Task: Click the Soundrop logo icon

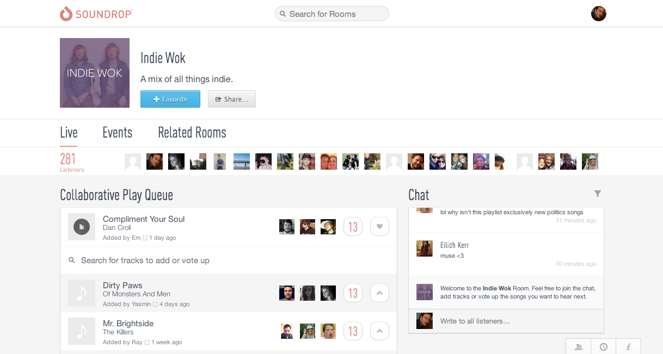Action: point(66,14)
